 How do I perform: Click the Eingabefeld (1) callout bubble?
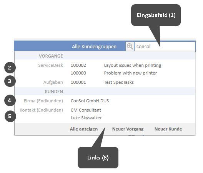click(156, 15)
